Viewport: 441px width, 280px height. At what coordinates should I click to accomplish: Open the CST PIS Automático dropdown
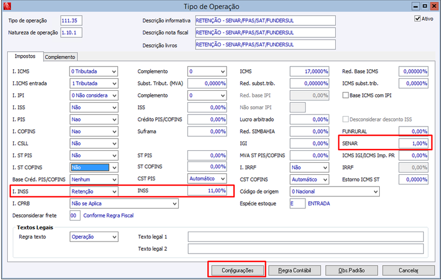(207, 179)
